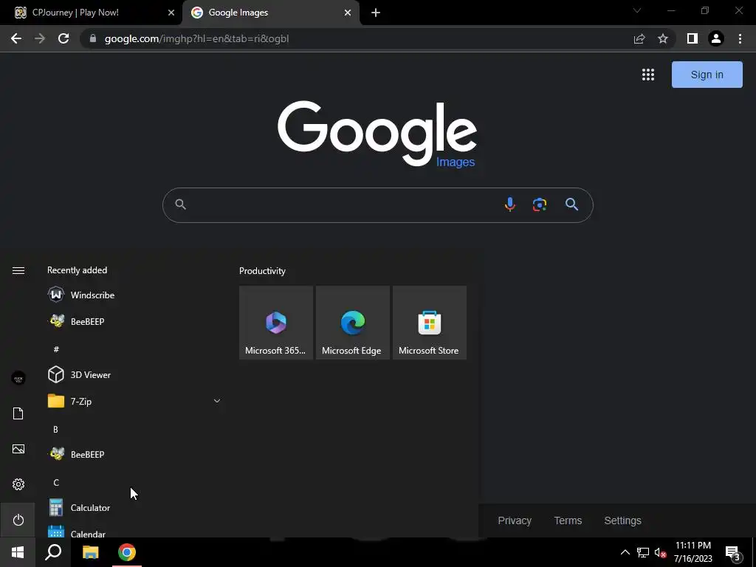This screenshot has width=756, height=567.
Task: Expand the Start menu hamburger icon
Action: click(x=18, y=270)
